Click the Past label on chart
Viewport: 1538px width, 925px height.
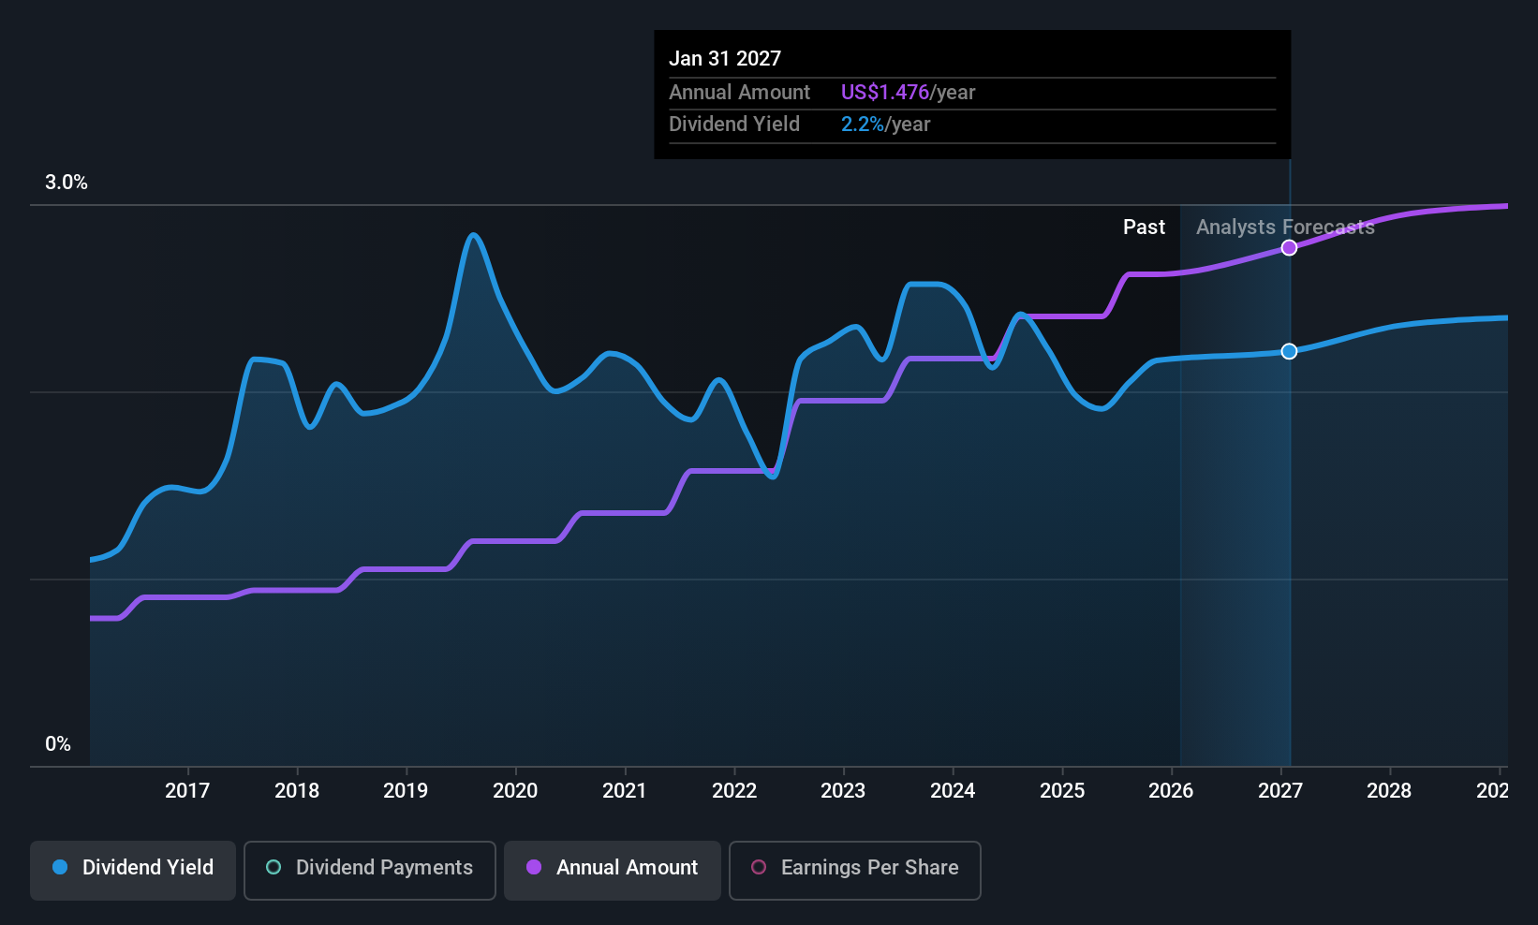coord(1144,227)
